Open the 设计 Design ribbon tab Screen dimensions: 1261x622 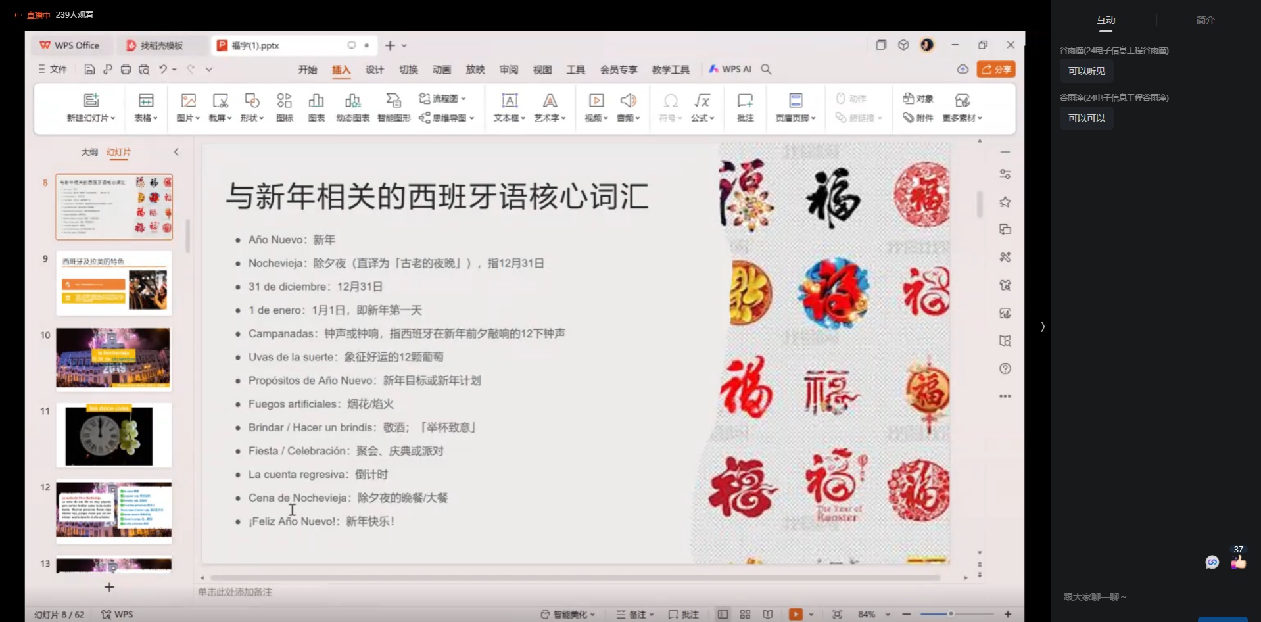tap(374, 70)
